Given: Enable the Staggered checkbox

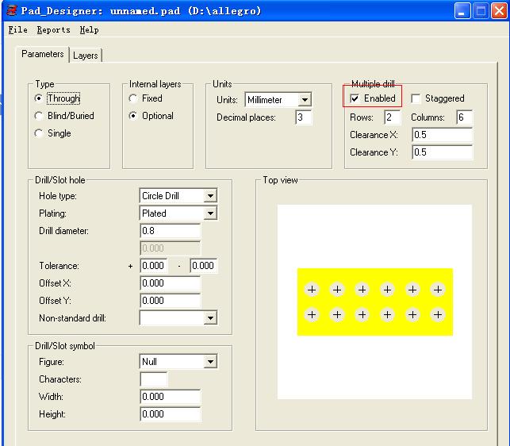Looking at the screenshot, I should (416, 98).
